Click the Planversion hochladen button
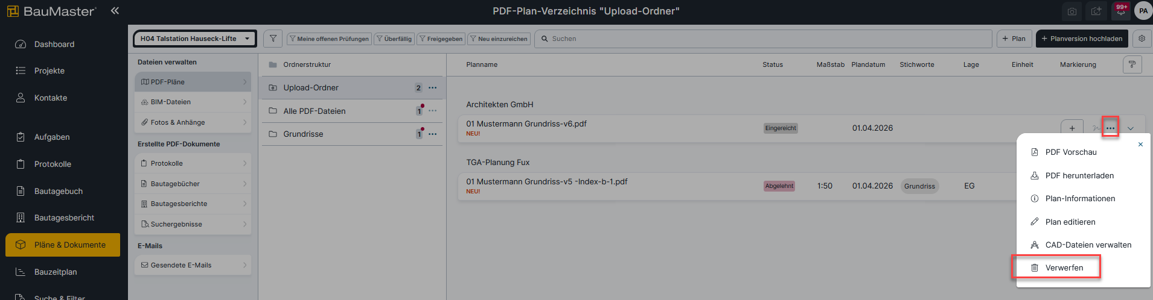 (1081, 39)
